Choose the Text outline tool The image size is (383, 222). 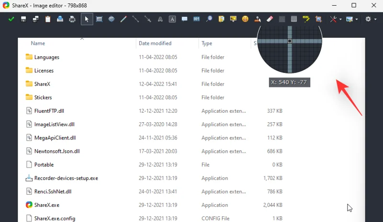coord(160,19)
